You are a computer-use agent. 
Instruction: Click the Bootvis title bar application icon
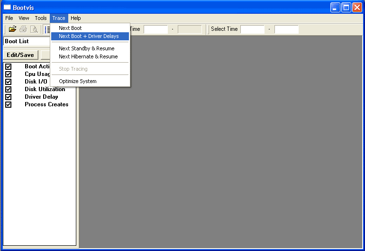(7, 8)
